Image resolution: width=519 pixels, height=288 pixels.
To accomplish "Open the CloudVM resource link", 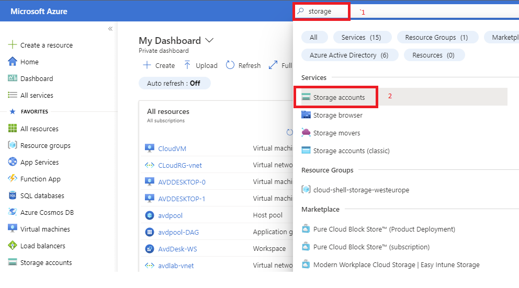I will (172, 148).
